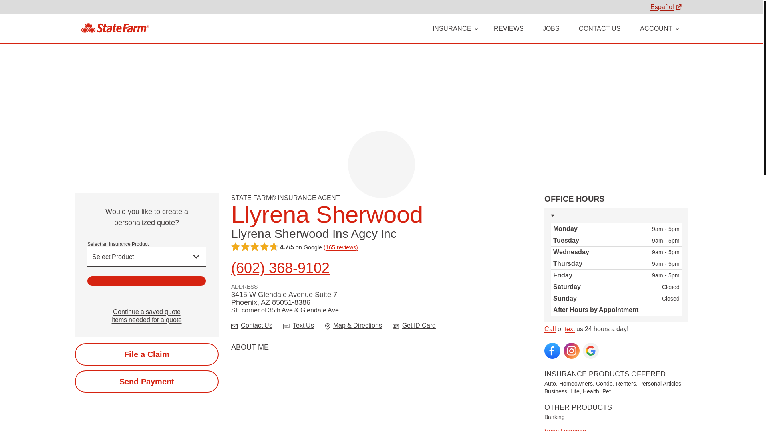Open the Select Product dropdown

[147, 257]
